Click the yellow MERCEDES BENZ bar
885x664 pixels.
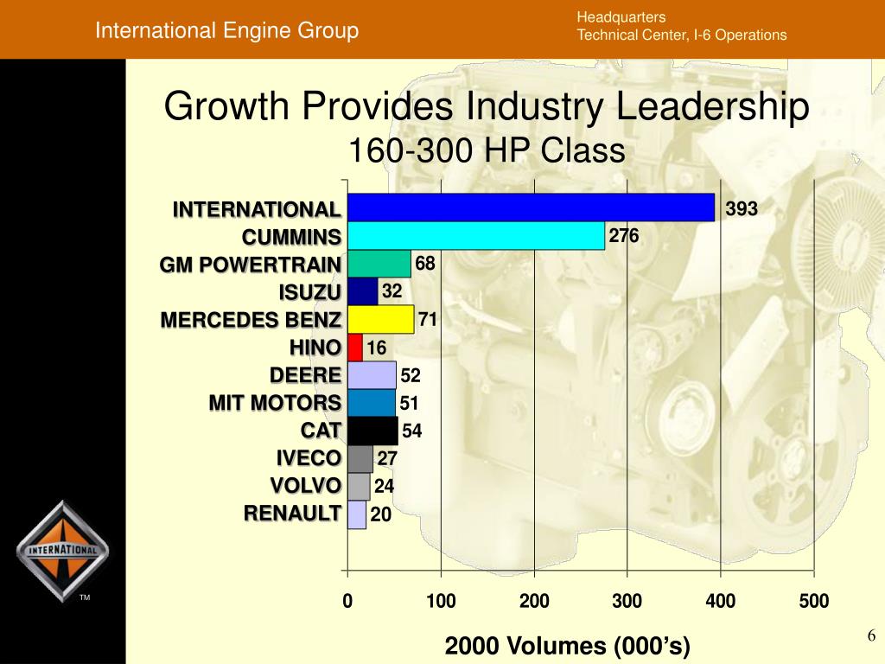(380, 320)
